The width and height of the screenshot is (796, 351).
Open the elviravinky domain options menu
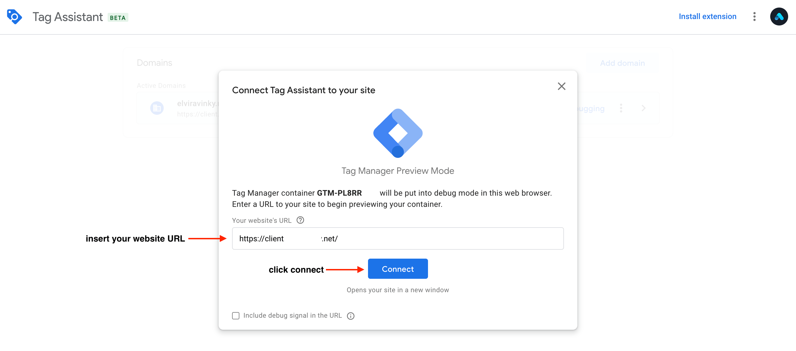621,108
